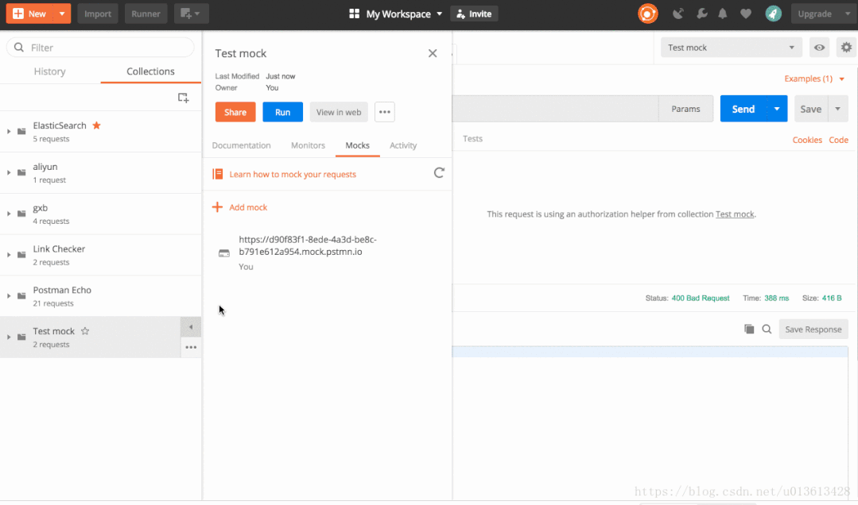Expand the Postman Echo collection
This screenshot has width=858, height=505.
point(9,295)
